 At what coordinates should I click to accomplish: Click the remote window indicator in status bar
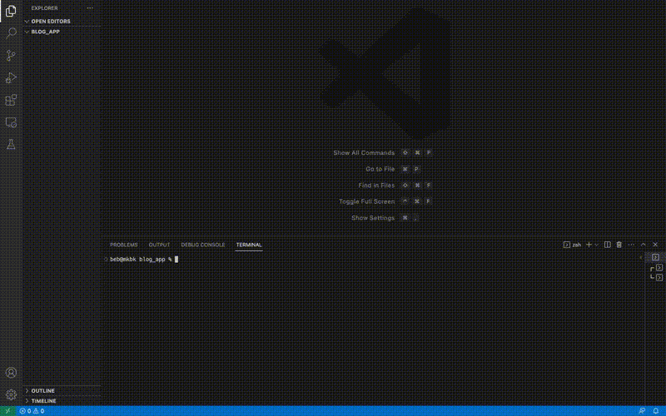tap(7, 411)
